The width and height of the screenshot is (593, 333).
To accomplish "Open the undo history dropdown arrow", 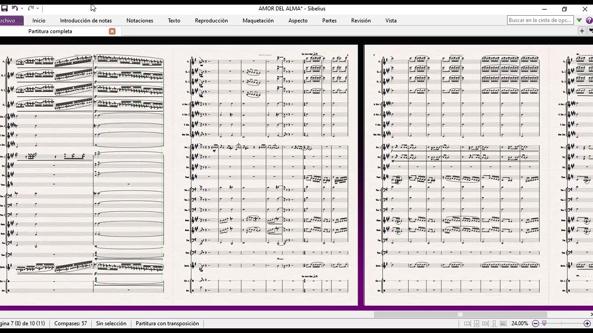I will pyautogui.click(x=22, y=8).
